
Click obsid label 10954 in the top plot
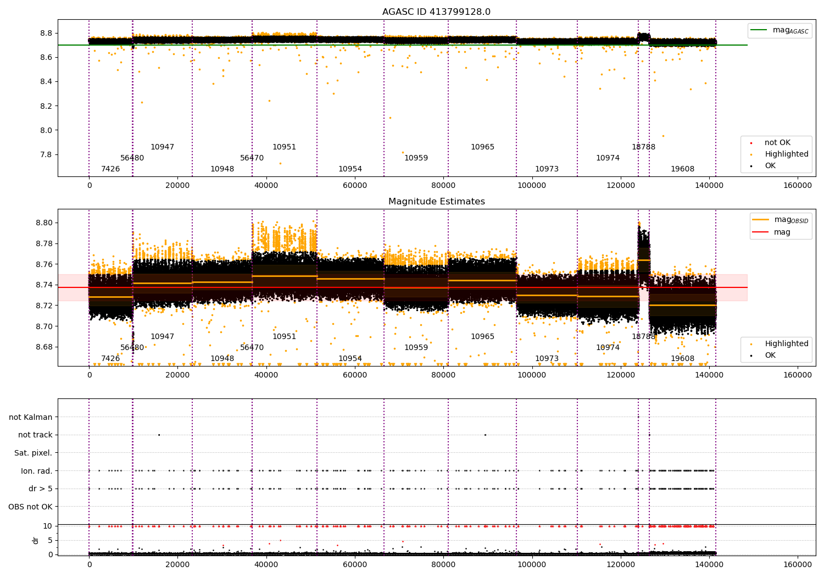[350, 169]
